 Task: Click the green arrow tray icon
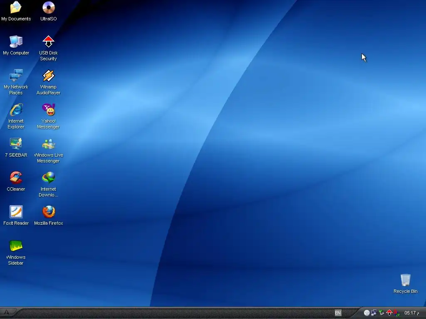point(381,313)
